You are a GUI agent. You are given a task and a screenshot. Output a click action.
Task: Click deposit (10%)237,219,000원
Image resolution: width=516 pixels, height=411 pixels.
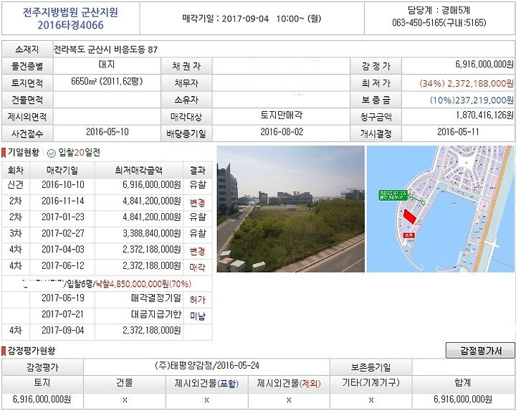point(472,100)
